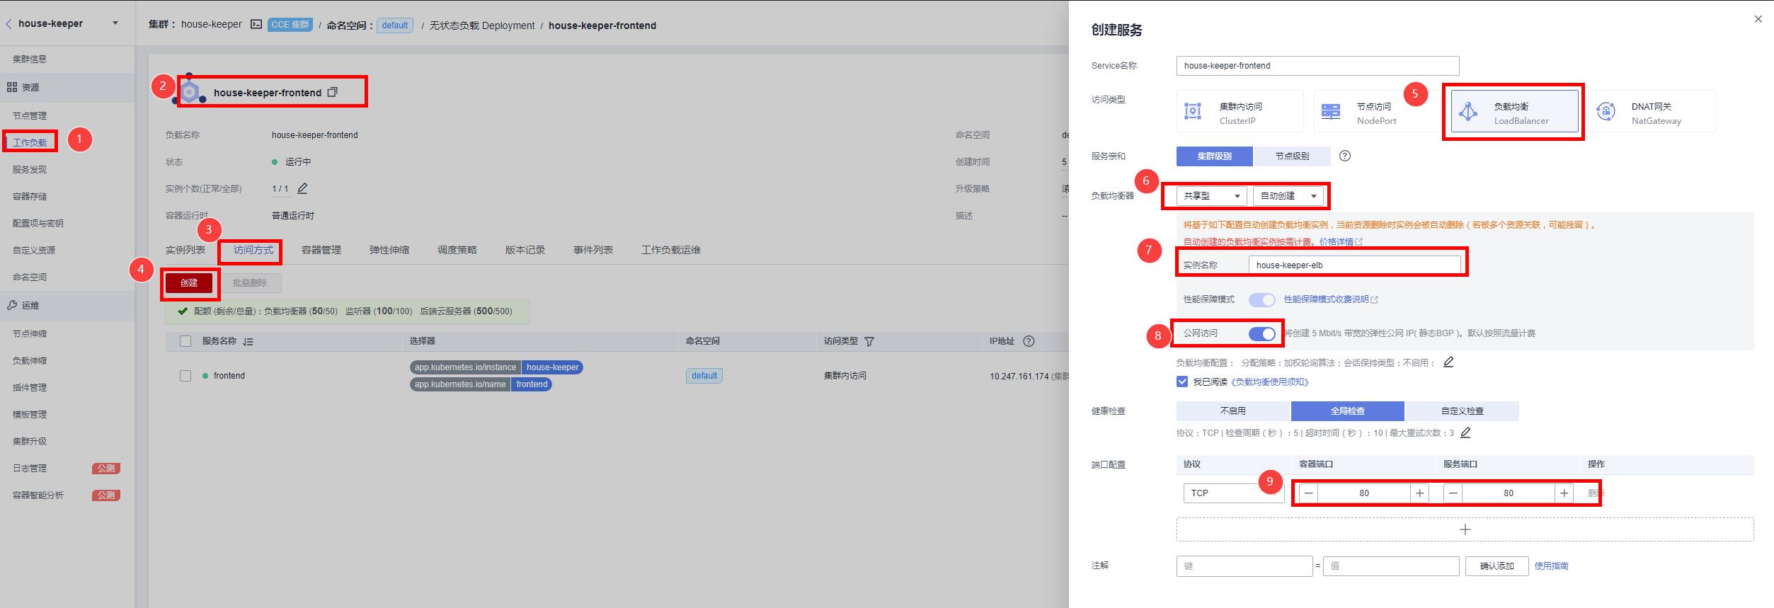Open 日志管理 in the sidebar

[30, 469]
